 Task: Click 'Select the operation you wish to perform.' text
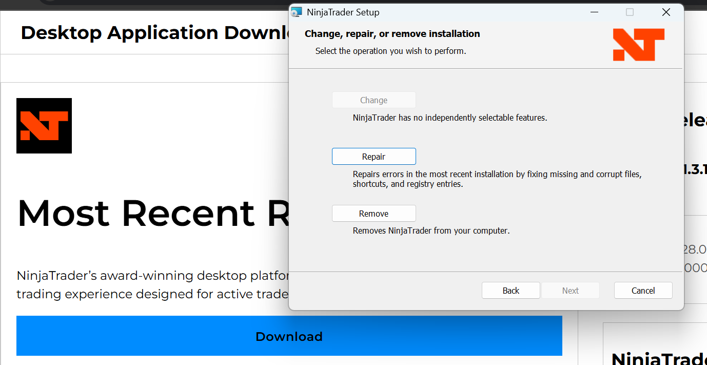click(390, 51)
